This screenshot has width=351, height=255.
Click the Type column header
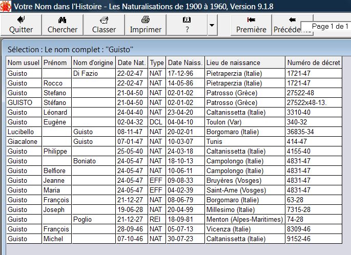(x=157, y=63)
